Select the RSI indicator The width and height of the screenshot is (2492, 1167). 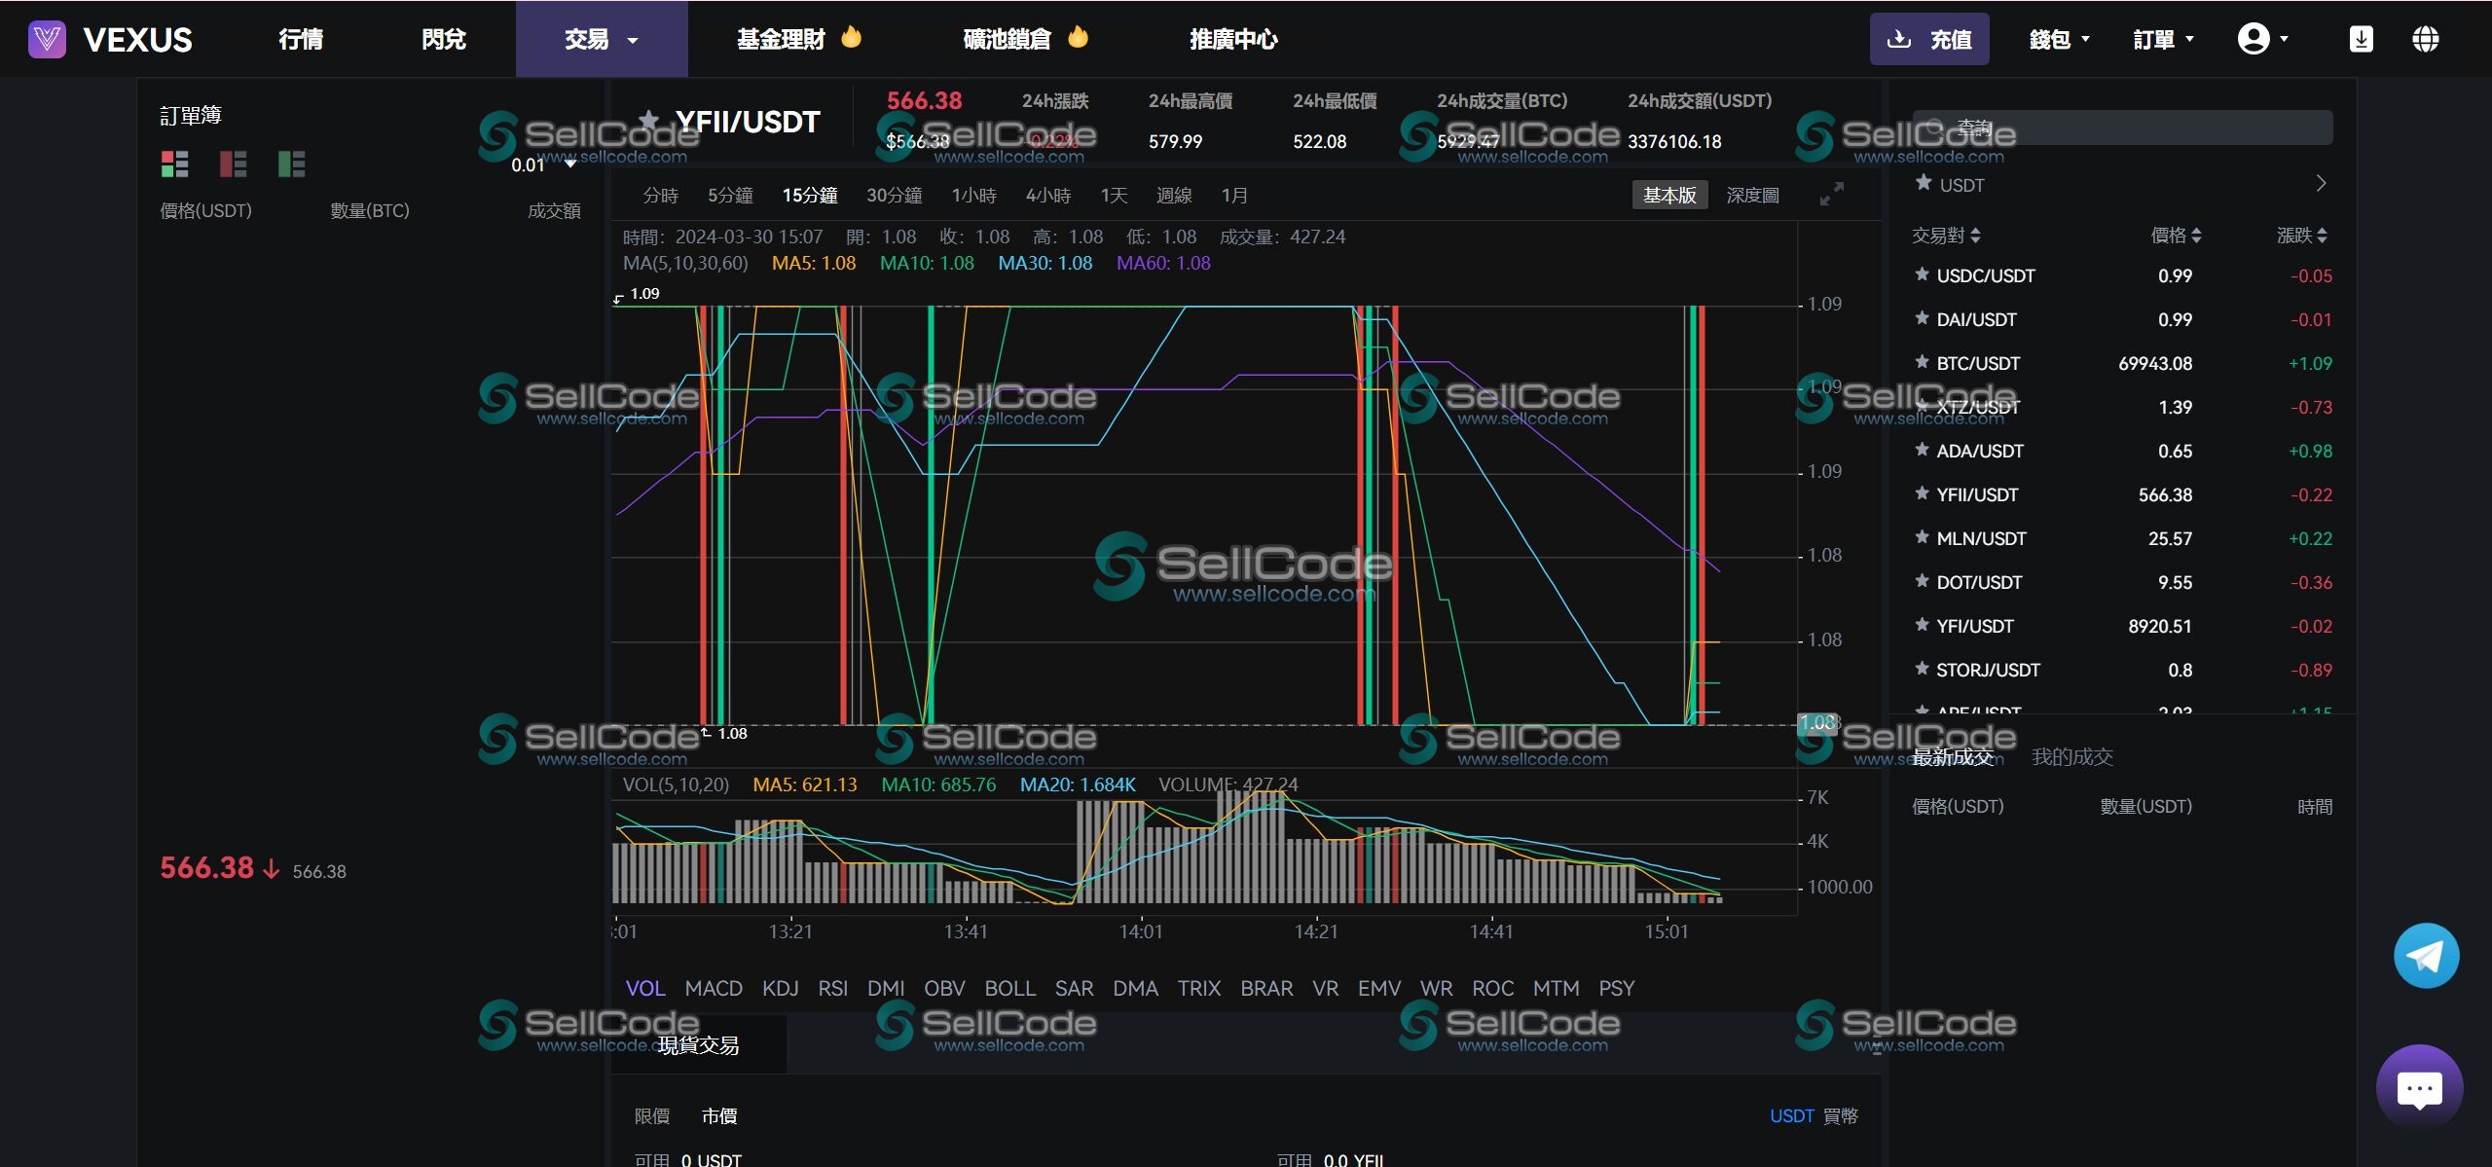[x=832, y=988]
